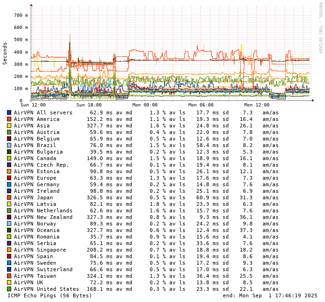Click the AirVPN UK legend swatch

(9, 282)
